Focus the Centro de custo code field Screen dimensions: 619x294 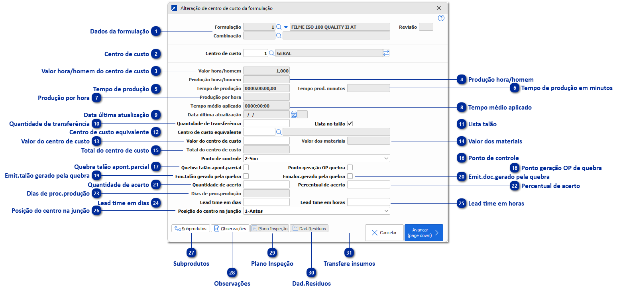pyautogui.click(x=255, y=53)
